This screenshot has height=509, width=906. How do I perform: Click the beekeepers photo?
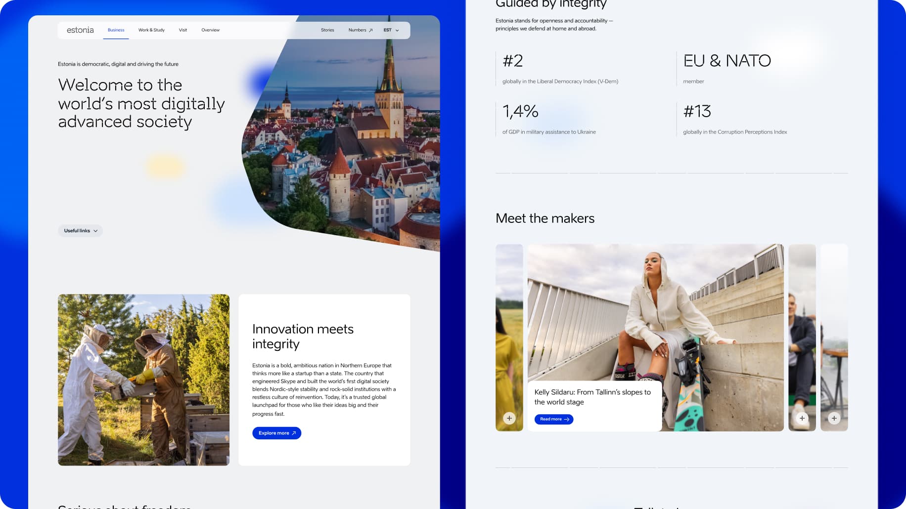click(143, 380)
